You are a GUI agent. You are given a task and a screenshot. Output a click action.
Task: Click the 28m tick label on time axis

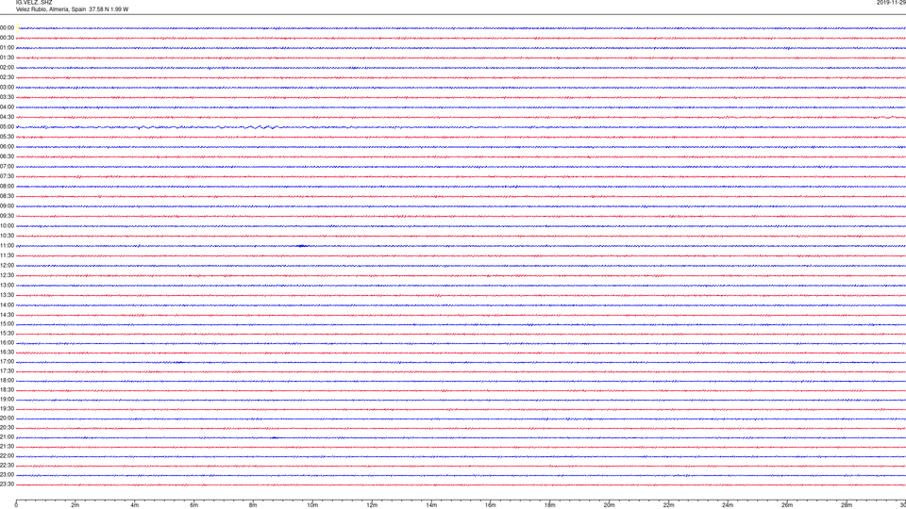pos(847,505)
